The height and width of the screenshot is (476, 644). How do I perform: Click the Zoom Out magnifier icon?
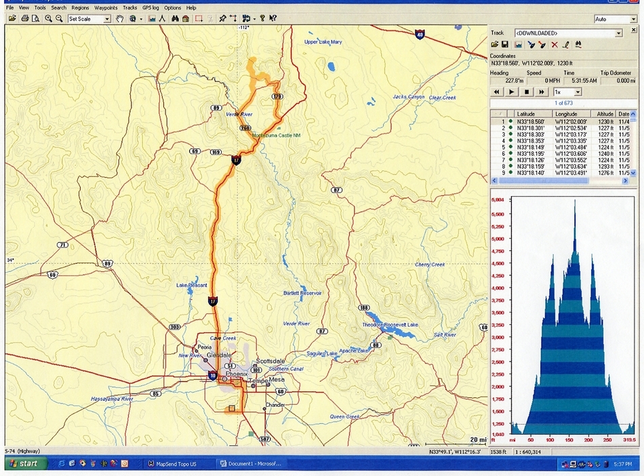[x=59, y=18]
